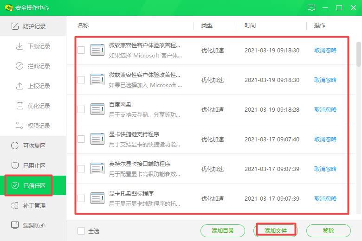Click the 优化记录 clipboard icon
The height and width of the screenshot is (241, 362).
[19, 106]
